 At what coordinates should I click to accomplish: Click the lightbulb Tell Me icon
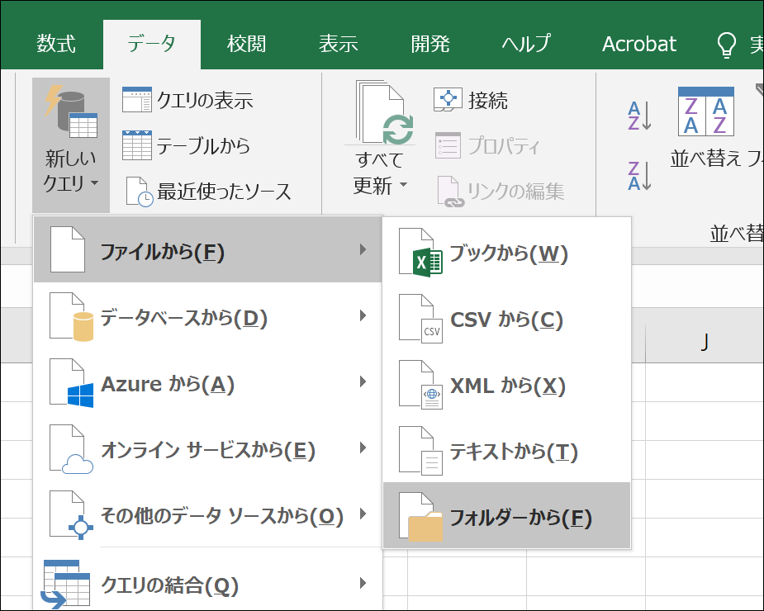tap(726, 45)
